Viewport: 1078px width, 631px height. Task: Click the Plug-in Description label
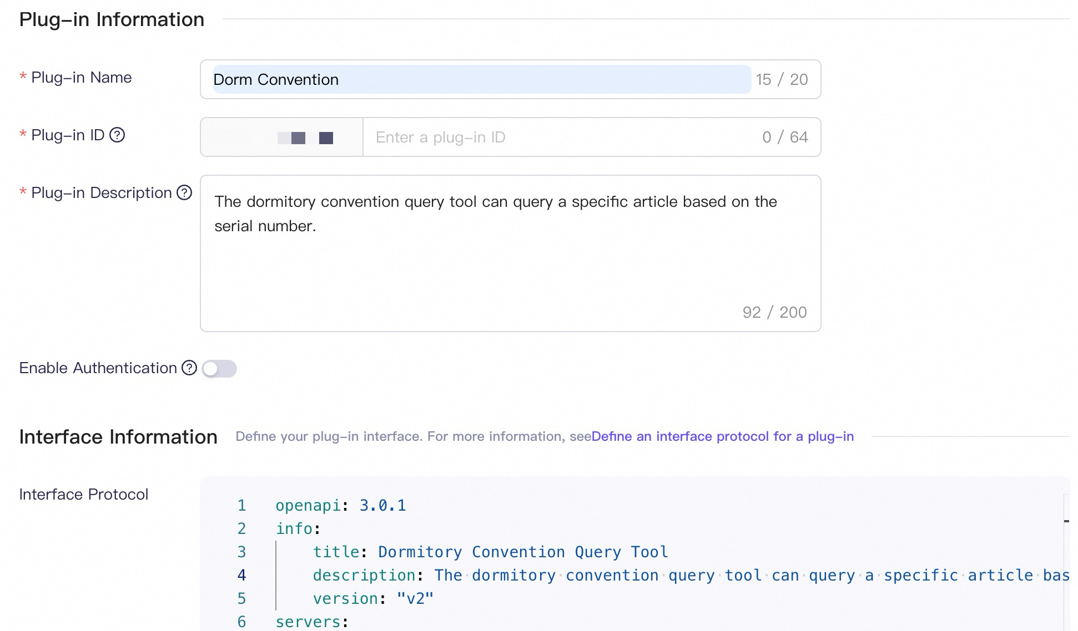pyautogui.click(x=101, y=192)
